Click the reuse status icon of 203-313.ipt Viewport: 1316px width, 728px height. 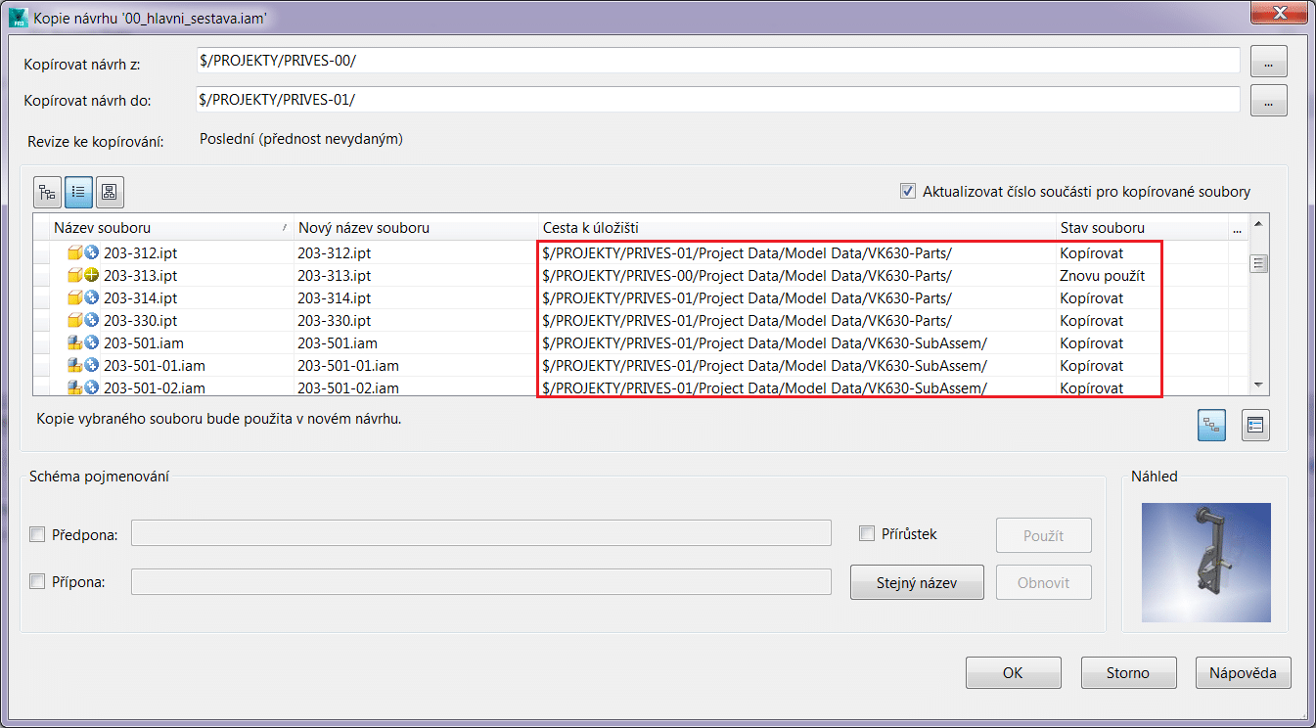coord(91,275)
